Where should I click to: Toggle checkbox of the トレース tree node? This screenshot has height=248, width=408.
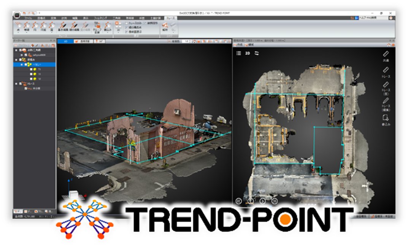pyautogui.click(x=20, y=84)
